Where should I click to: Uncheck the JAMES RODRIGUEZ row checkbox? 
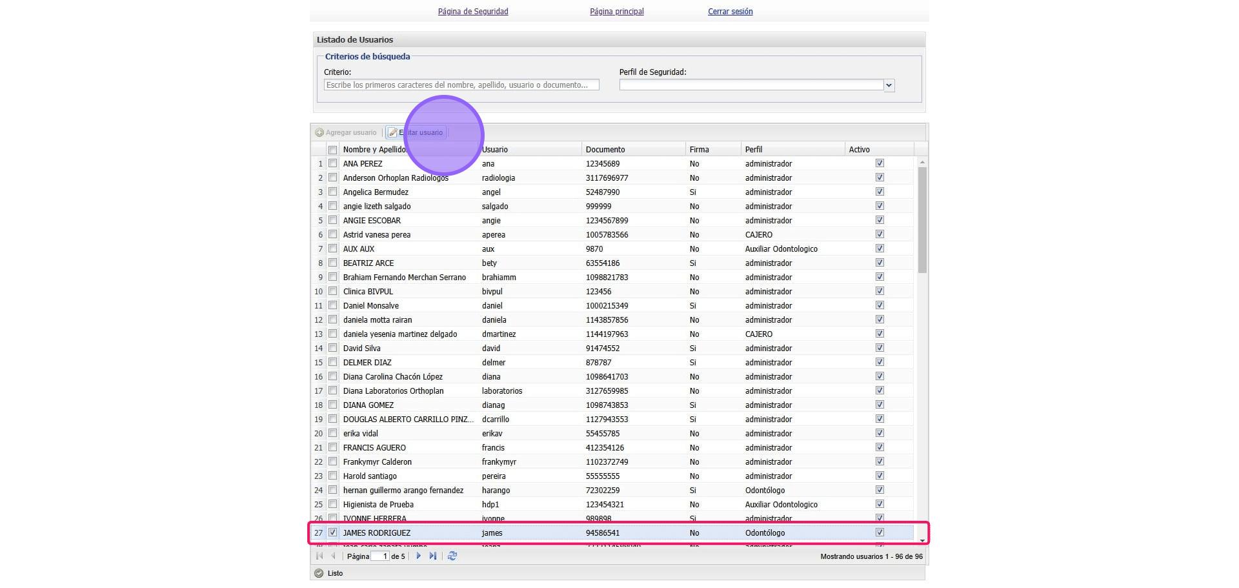(x=333, y=532)
